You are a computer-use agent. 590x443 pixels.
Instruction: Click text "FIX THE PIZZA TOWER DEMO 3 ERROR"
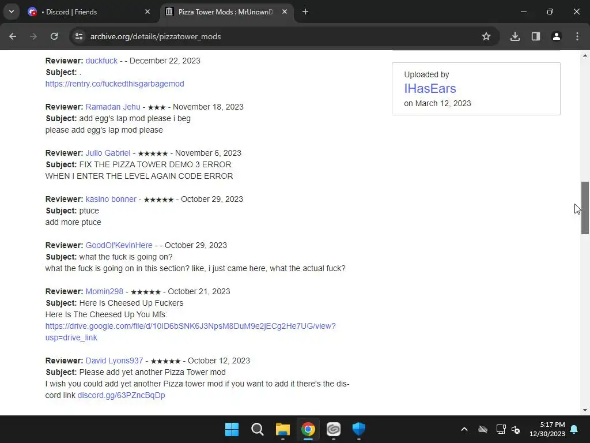155,164
